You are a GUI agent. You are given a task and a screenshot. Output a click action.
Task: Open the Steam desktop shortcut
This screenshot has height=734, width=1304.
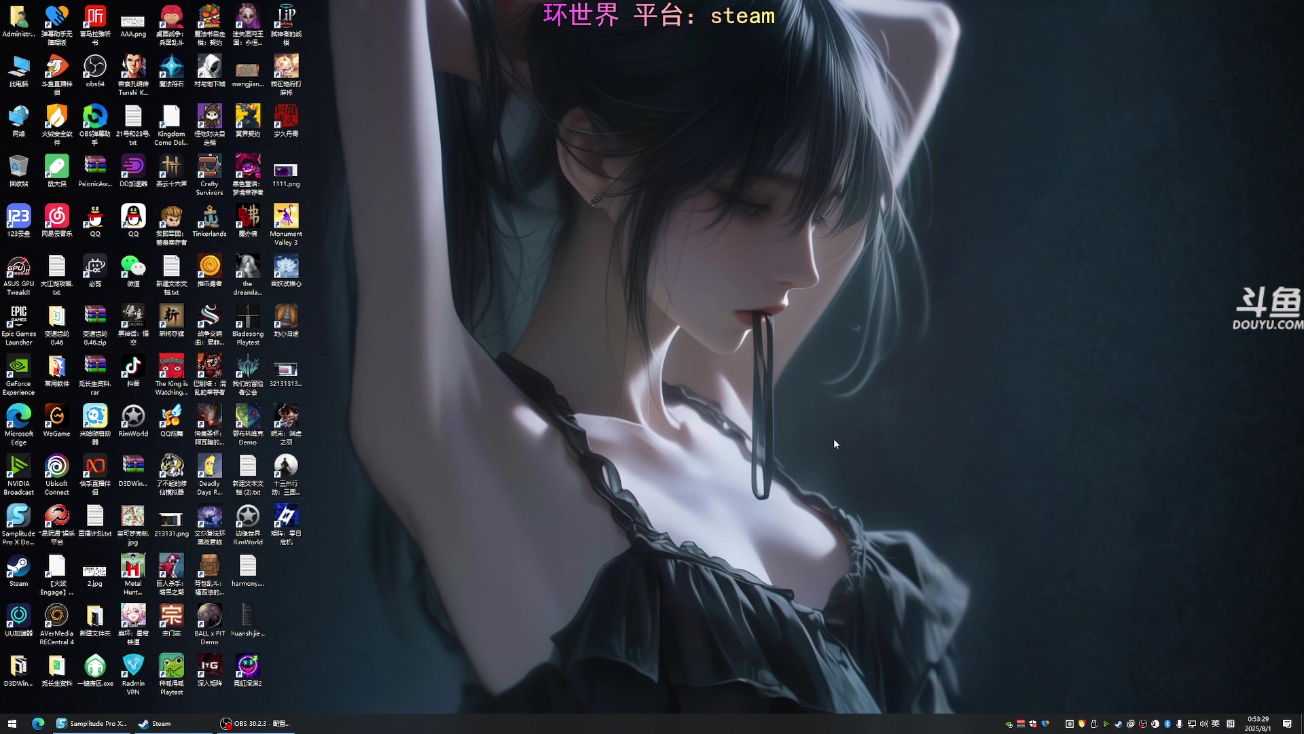click(x=18, y=571)
